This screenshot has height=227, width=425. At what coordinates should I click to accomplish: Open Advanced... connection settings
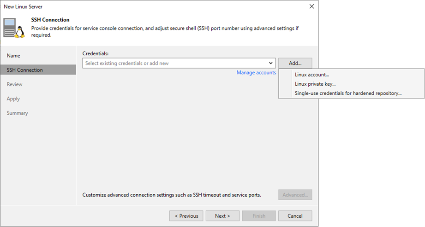pyautogui.click(x=295, y=195)
